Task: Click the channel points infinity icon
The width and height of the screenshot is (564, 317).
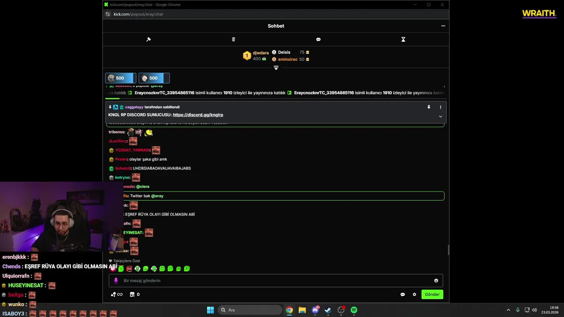Action: (x=117, y=295)
